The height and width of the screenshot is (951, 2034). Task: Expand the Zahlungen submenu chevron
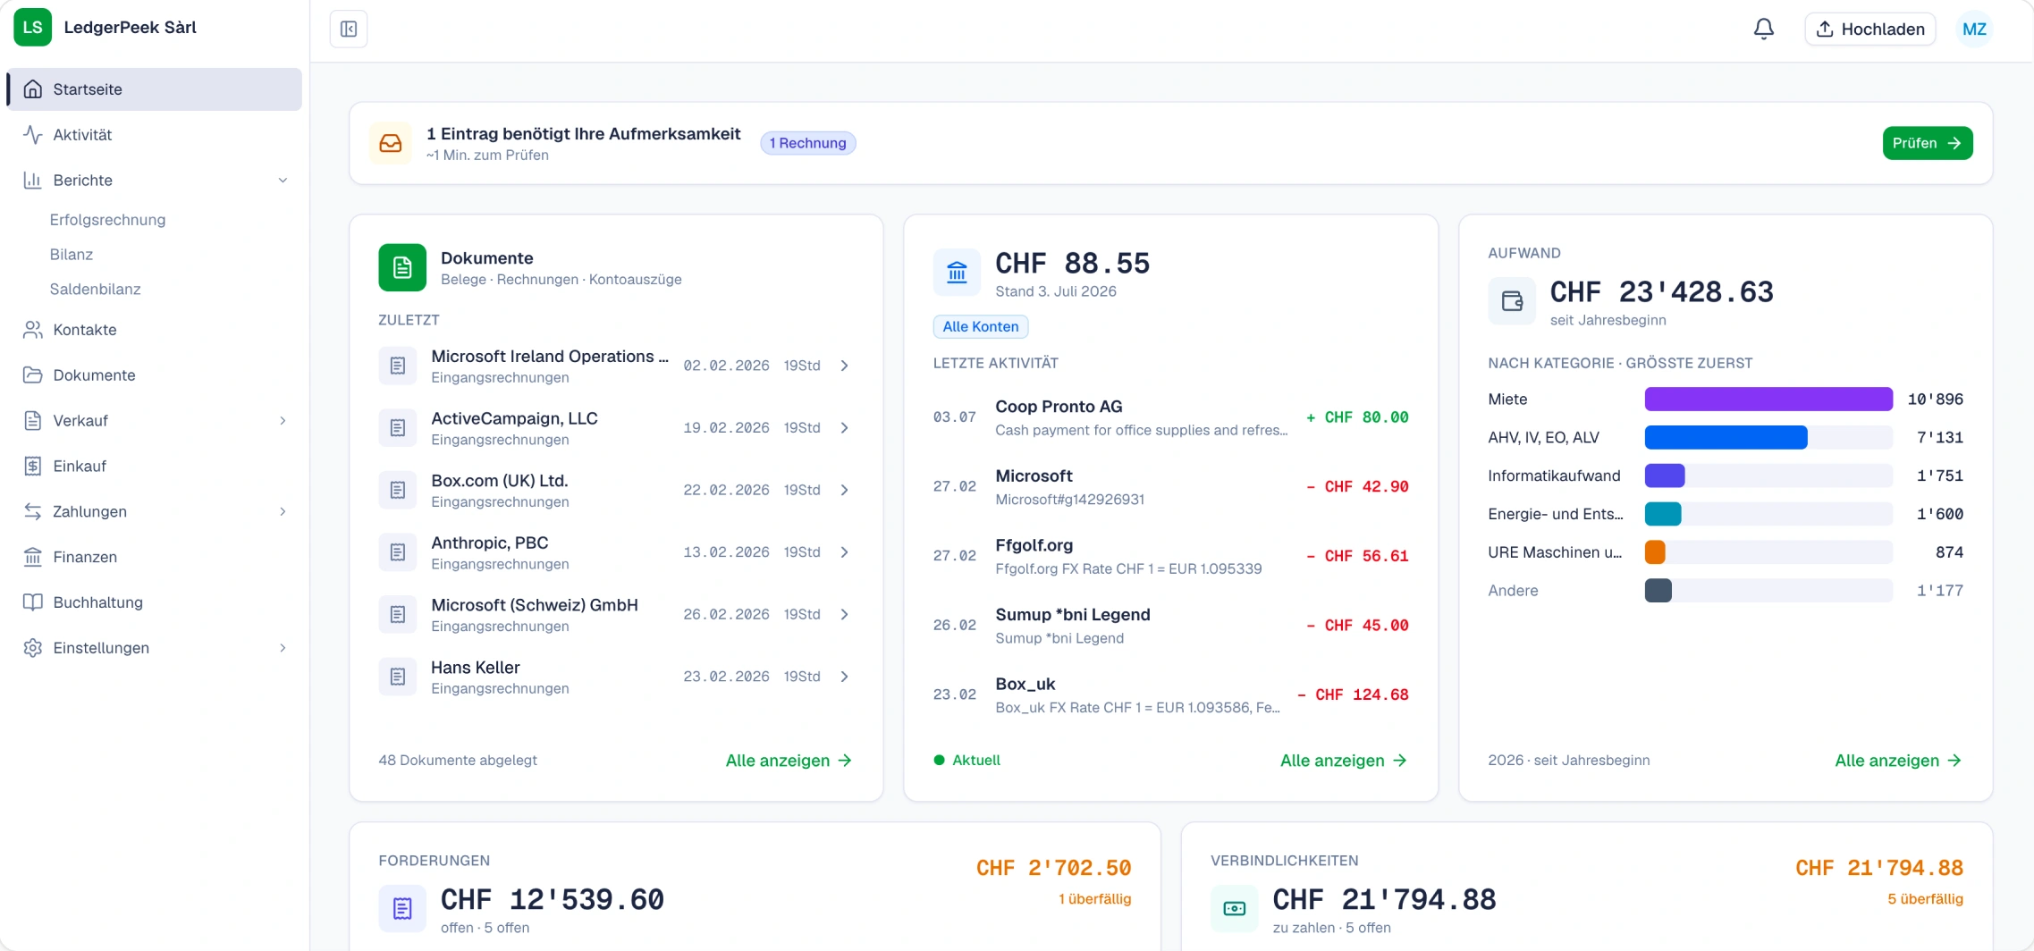coord(283,512)
